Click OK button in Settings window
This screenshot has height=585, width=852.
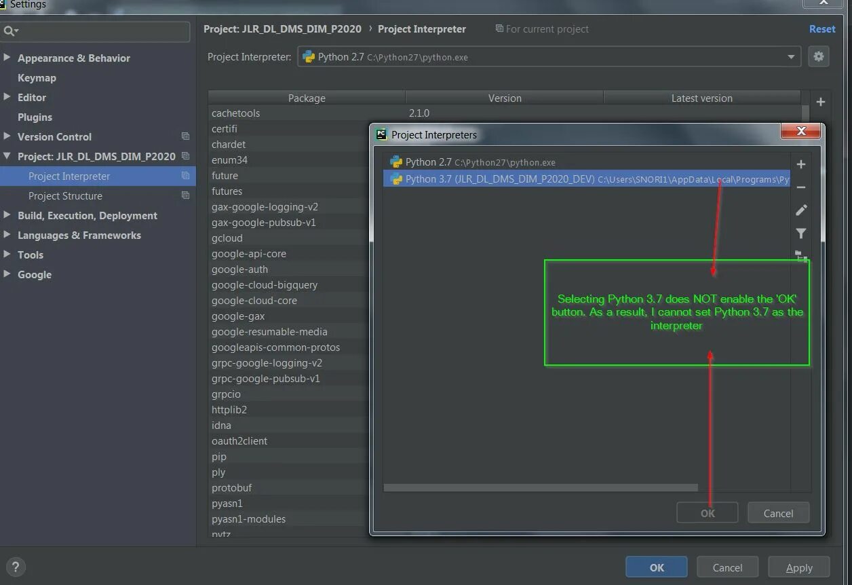point(657,567)
